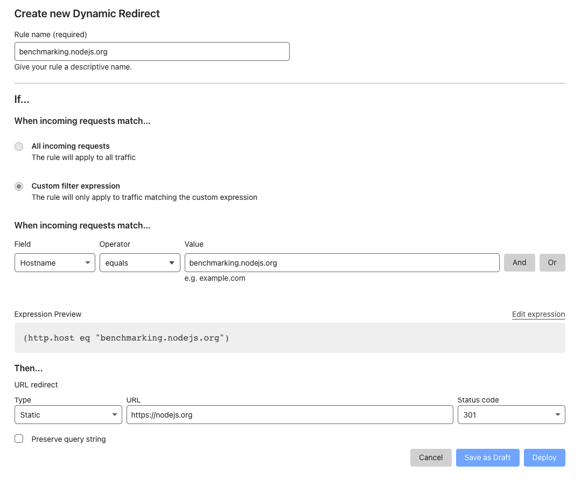Expand the URL redirect Type dropdown
The height and width of the screenshot is (486, 588).
pyautogui.click(x=68, y=415)
